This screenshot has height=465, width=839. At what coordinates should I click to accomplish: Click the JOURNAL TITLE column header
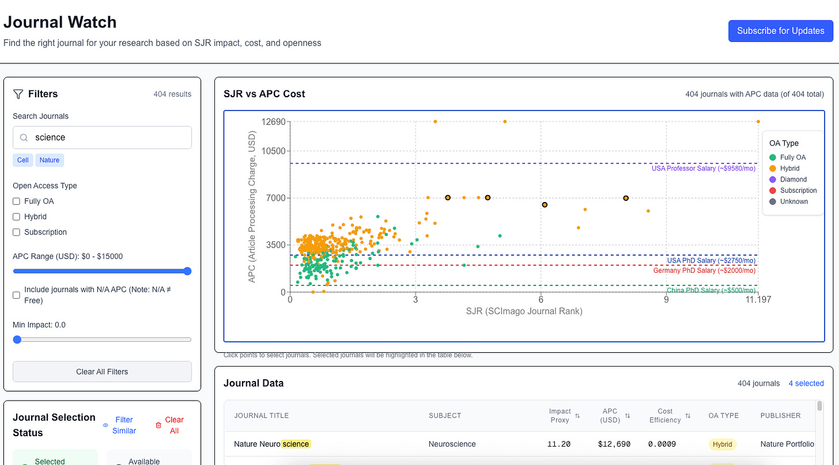(x=262, y=416)
